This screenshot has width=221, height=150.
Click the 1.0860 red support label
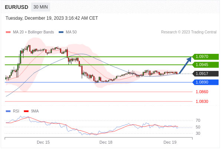tap(202, 92)
